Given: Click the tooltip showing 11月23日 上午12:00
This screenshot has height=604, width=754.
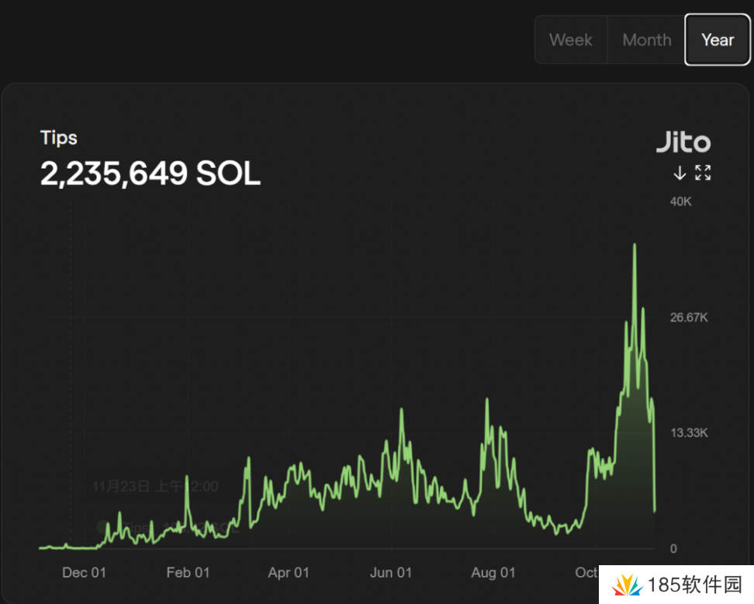Looking at the screenshot, I should (x=155, y=486).
